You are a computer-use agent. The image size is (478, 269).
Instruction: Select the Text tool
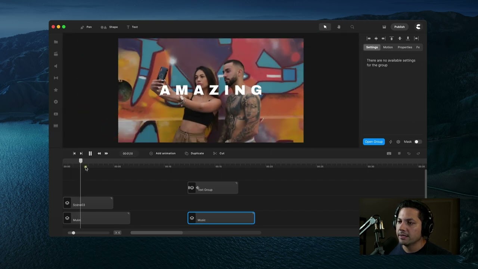(132, 27)
